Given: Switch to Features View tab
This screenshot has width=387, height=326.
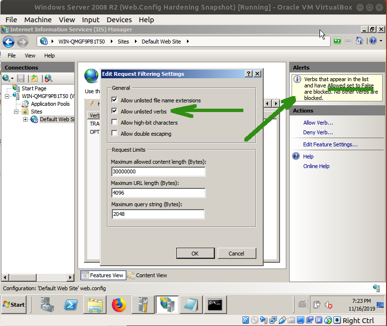Looking at the screenshot, I should click(103, 275).
